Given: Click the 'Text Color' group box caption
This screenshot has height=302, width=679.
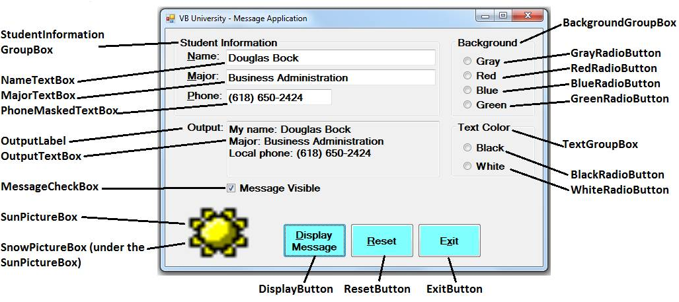Looking at the screenshot, I should [484, 128].
